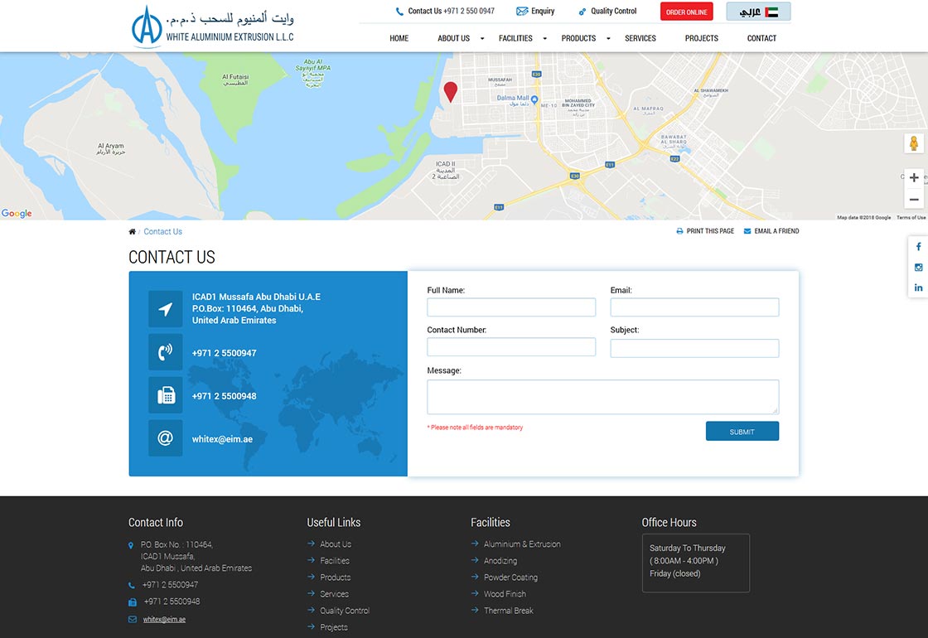The width and height of the screenshot is (928, 638).
Task: Open footer About Us link
Action: click(x=336, y=544)
